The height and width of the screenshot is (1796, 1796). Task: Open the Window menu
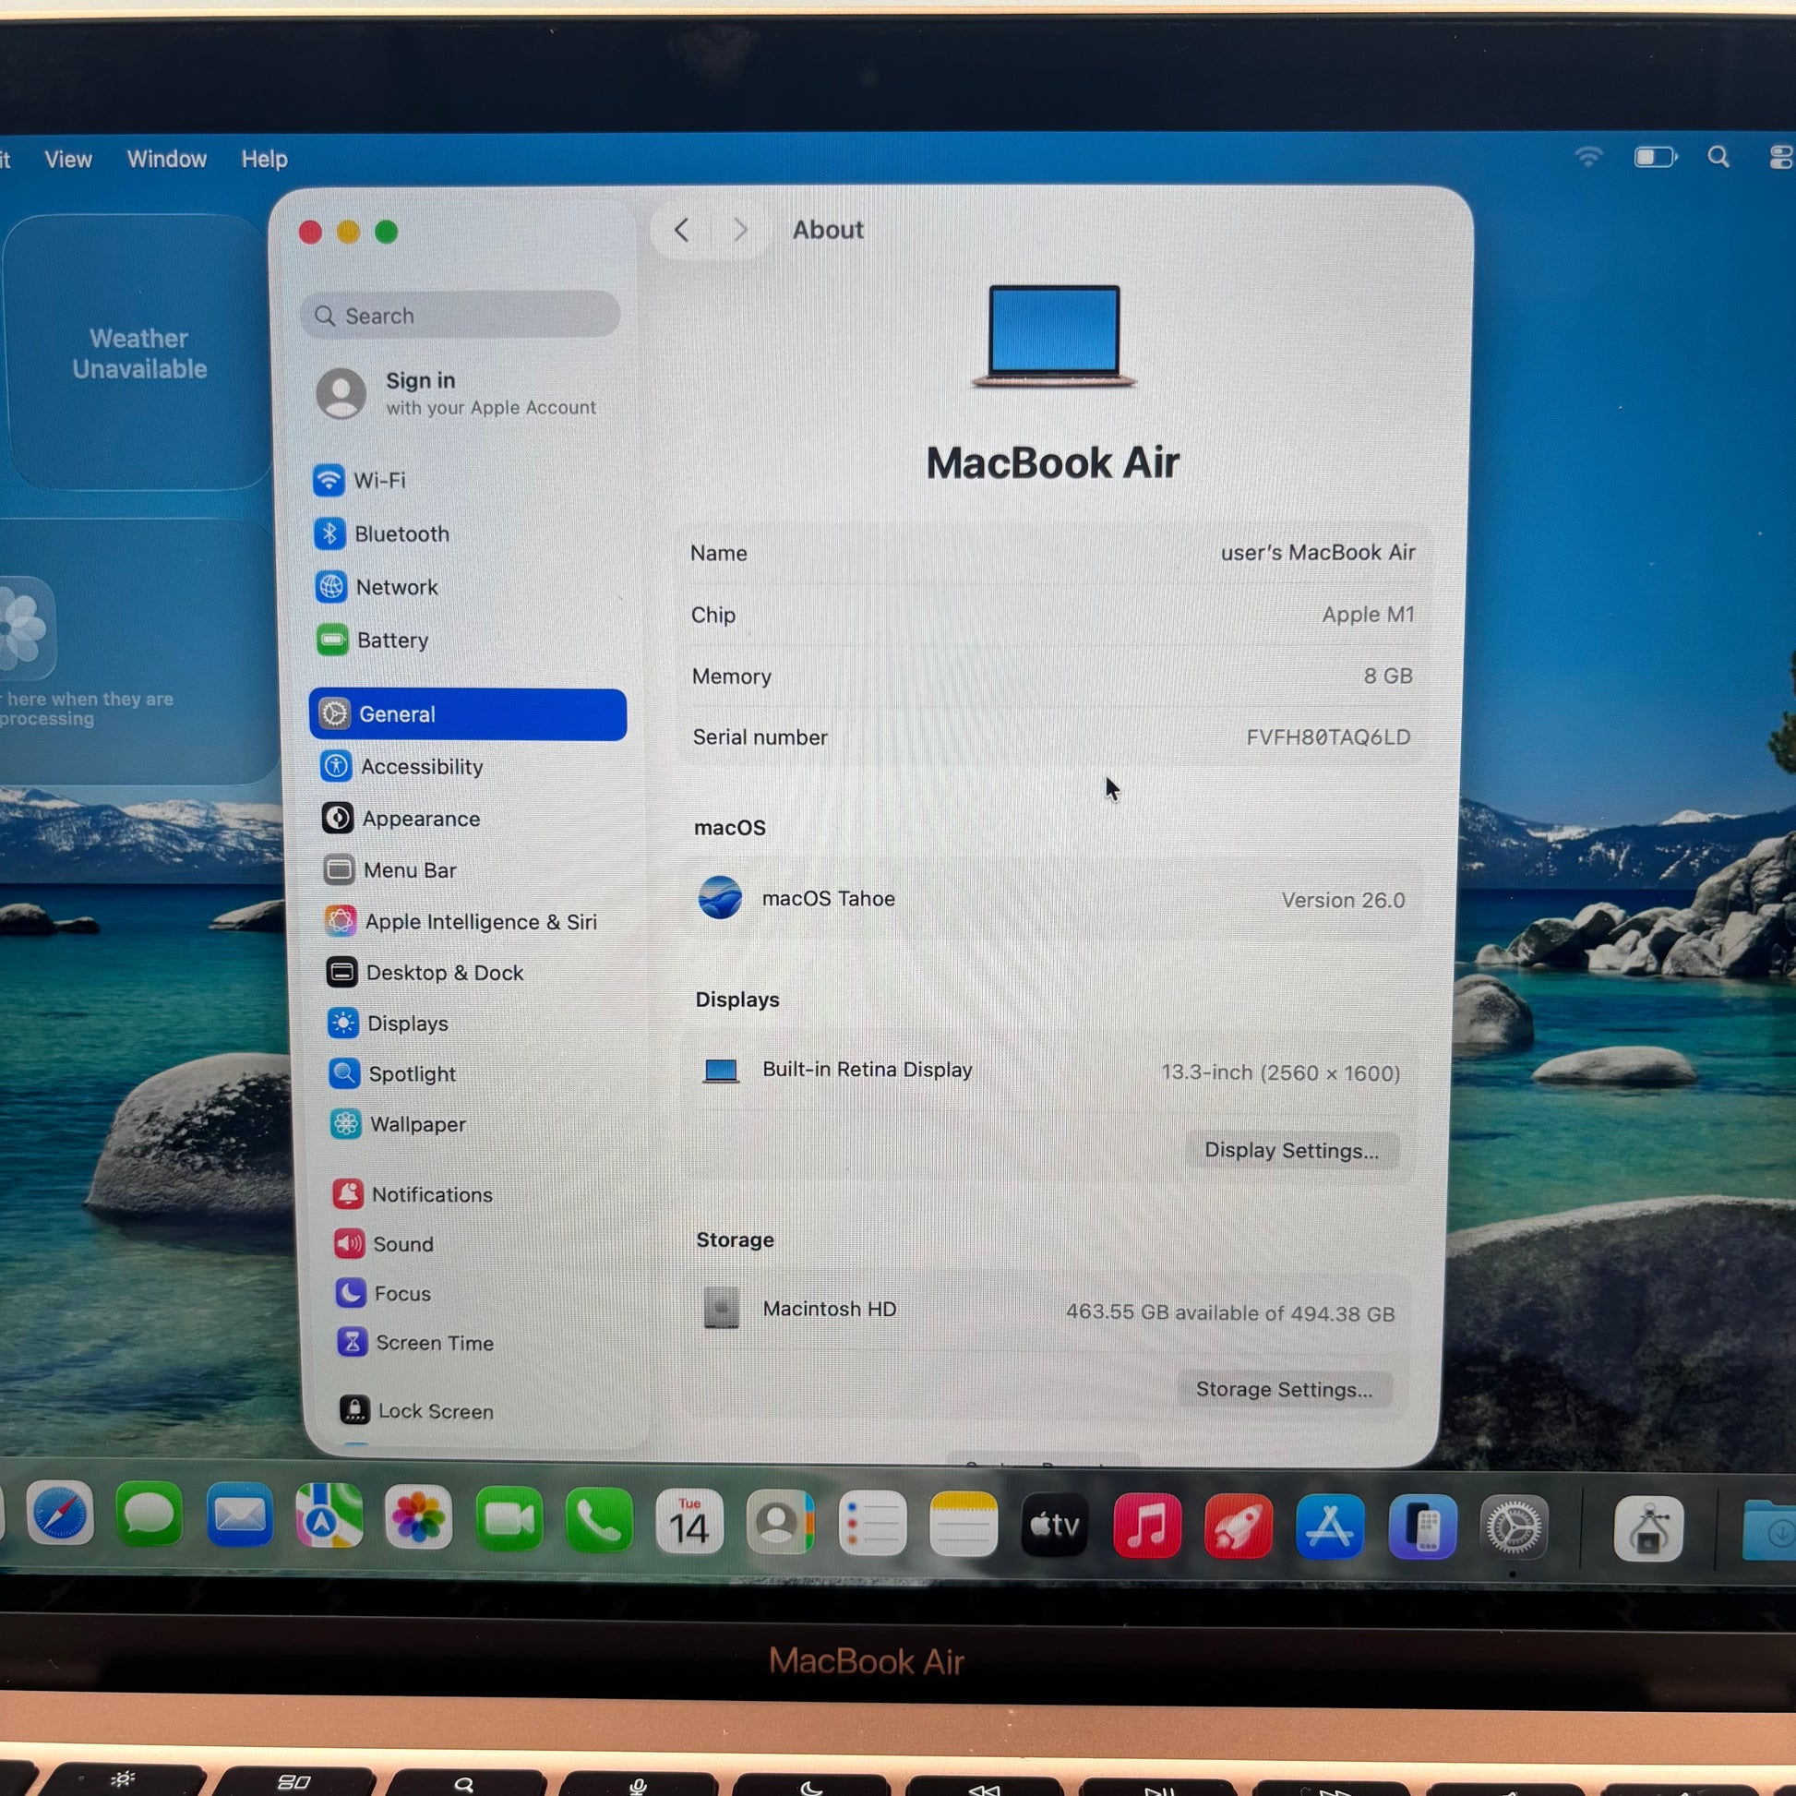[x=166, y=159]
